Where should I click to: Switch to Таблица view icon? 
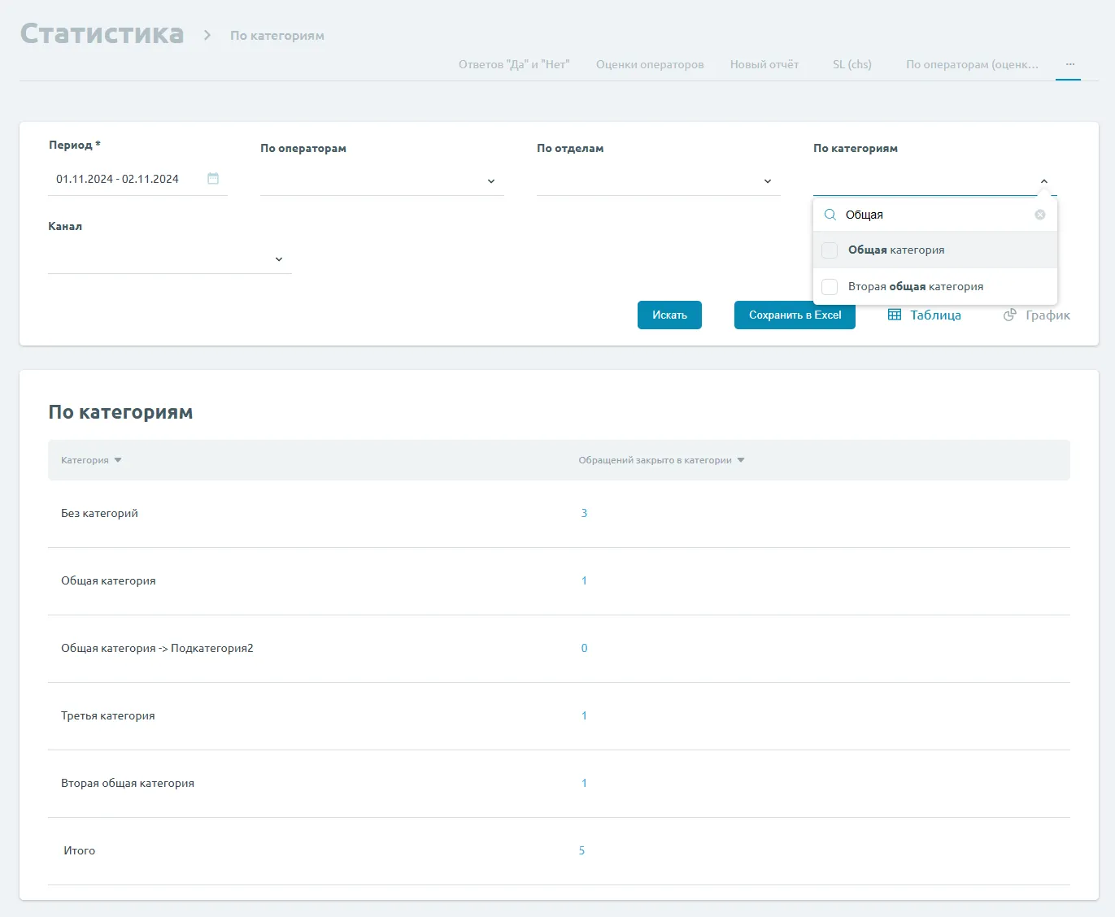(895, 315)
